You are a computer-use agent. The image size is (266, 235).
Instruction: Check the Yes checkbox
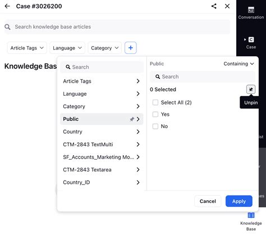pyautogui.click(x=155, y=114)
